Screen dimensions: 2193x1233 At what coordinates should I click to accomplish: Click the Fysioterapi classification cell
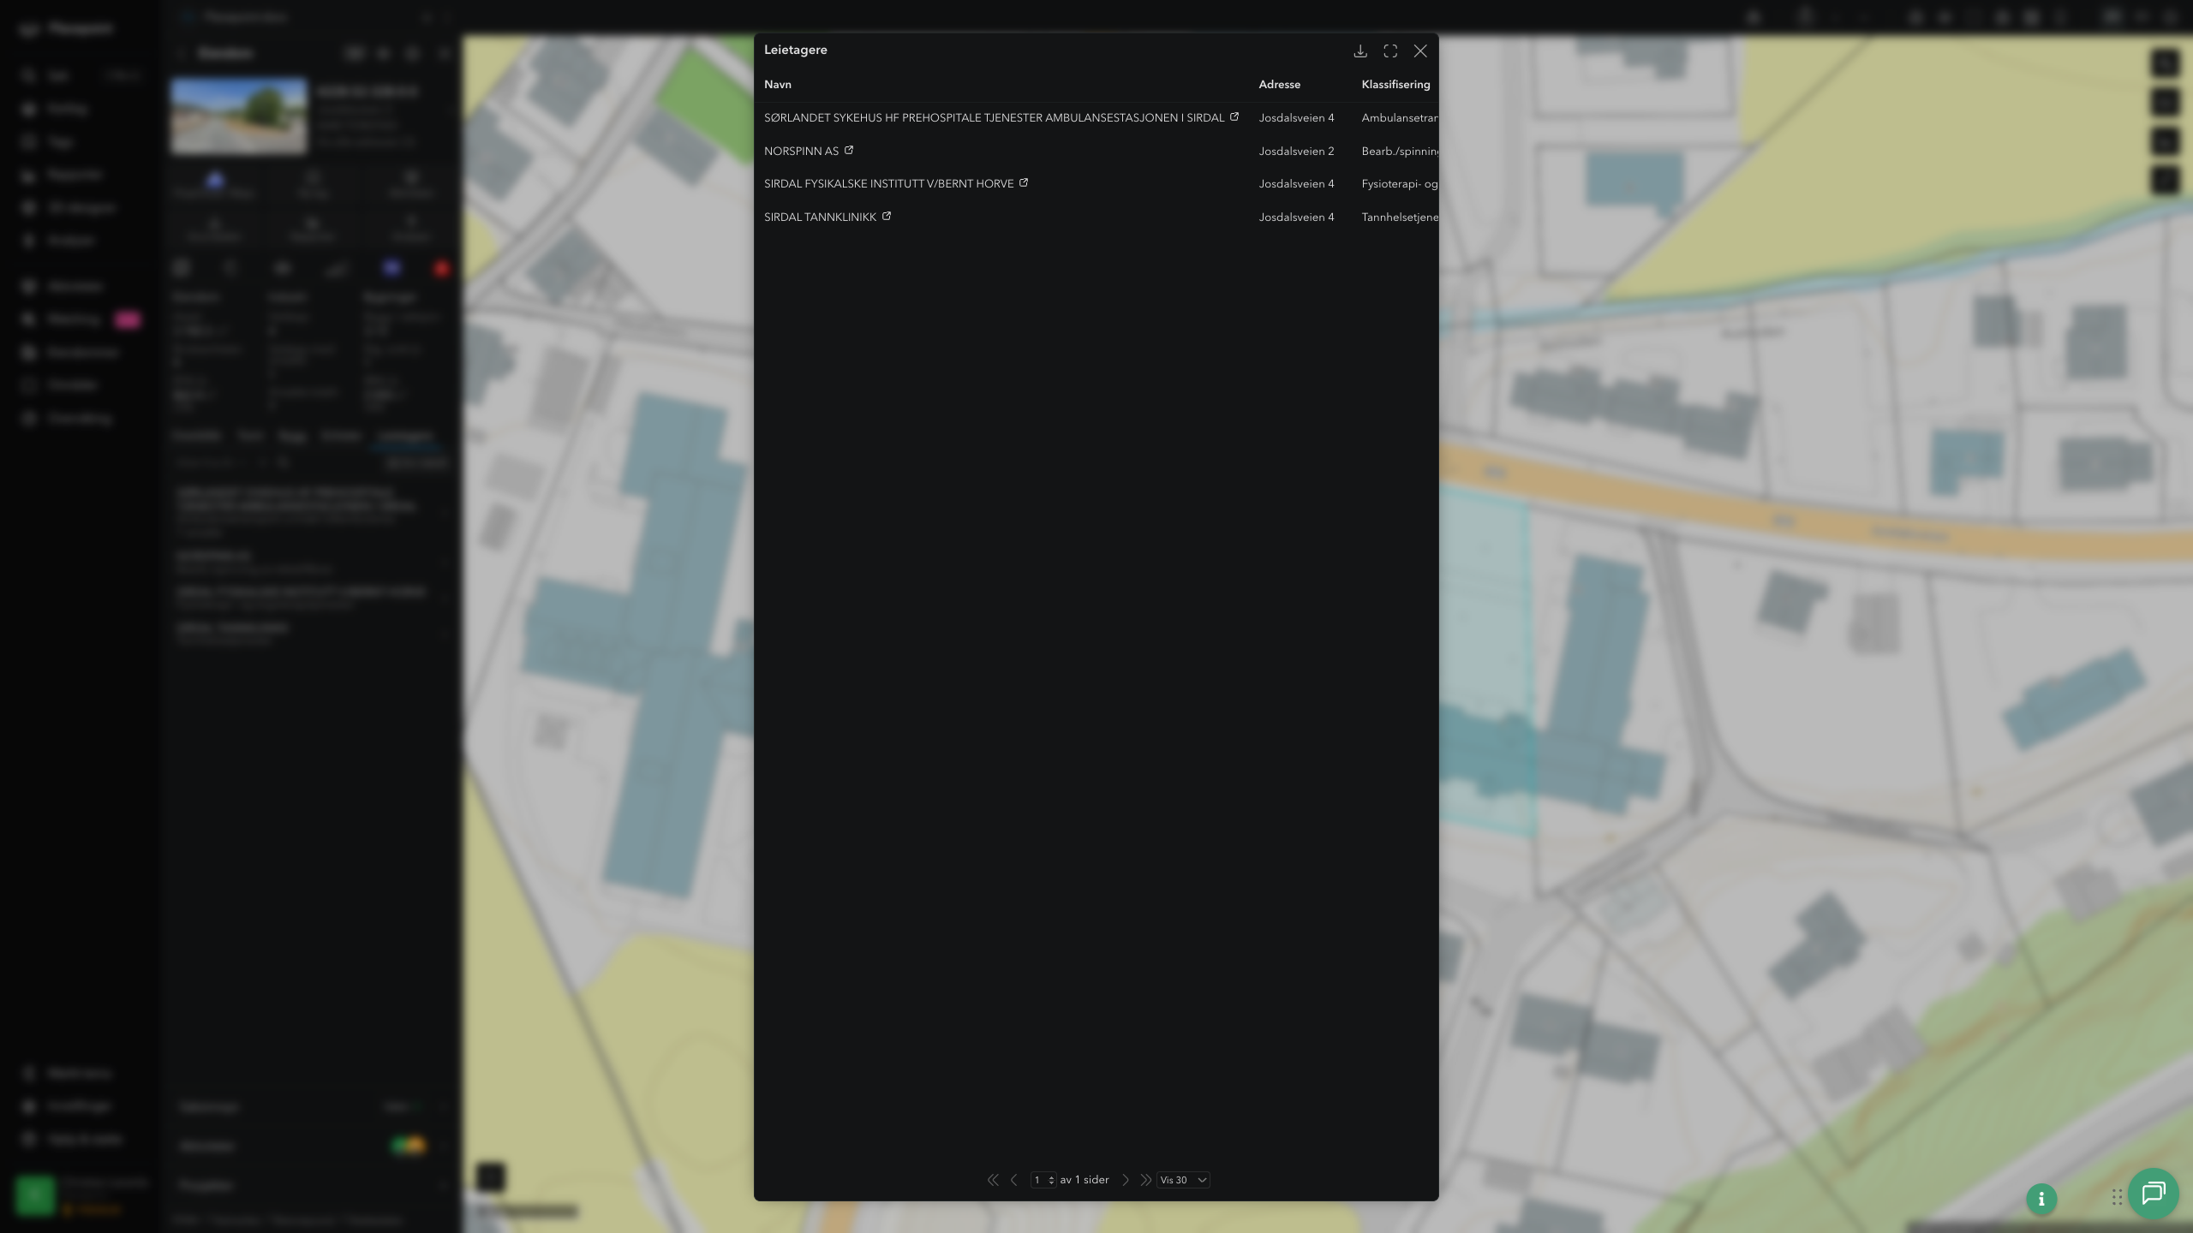(x=1400, y=184)
